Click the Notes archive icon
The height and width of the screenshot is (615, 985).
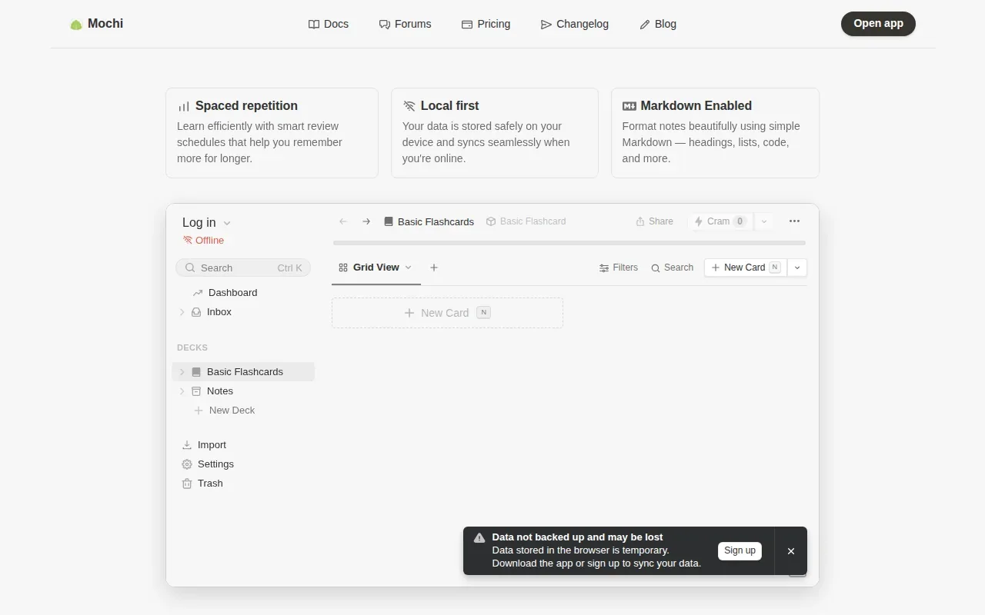(196, 391)
